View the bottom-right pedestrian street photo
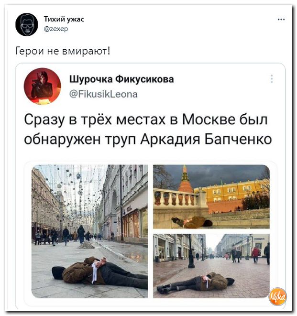This screenshot has height=316, width=297. [x=211, y=266]
